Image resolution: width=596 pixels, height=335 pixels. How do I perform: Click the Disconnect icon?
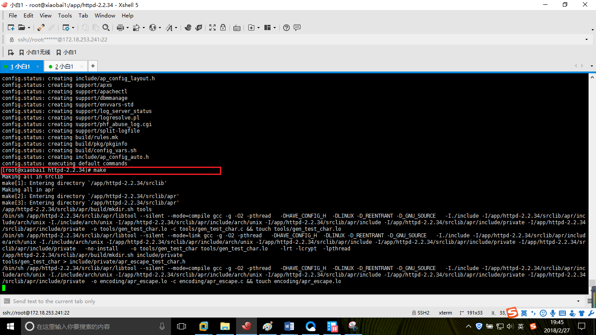pyautogui.click(x=51, y=27)
